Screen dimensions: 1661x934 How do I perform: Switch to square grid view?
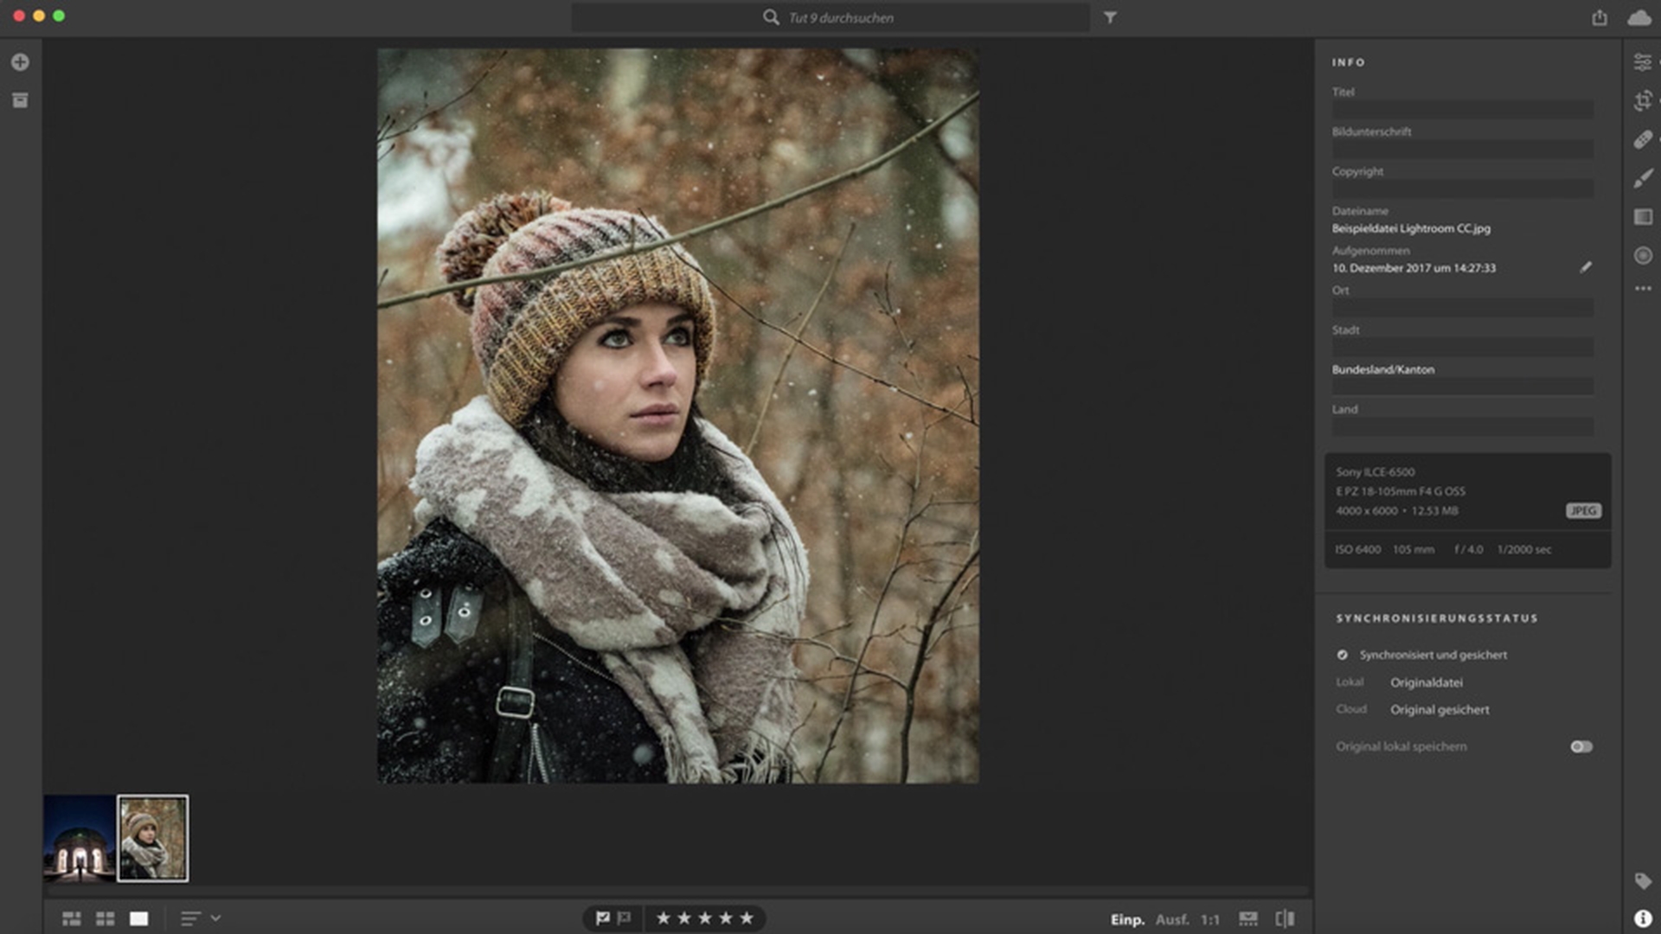105,918
